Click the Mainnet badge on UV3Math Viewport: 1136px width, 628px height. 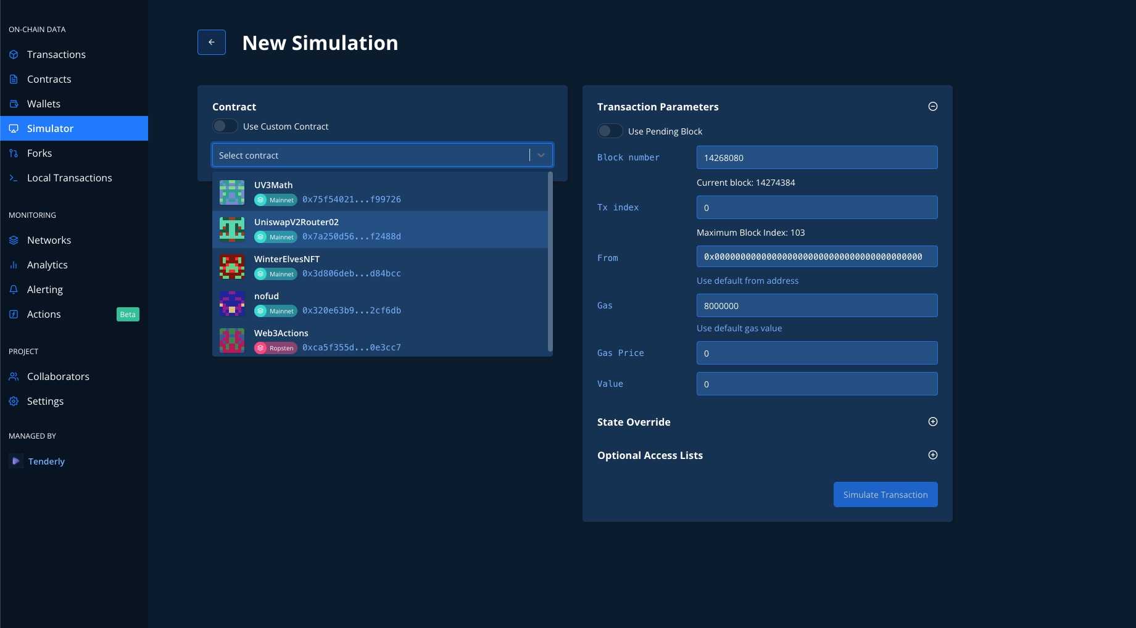(276, 200)
